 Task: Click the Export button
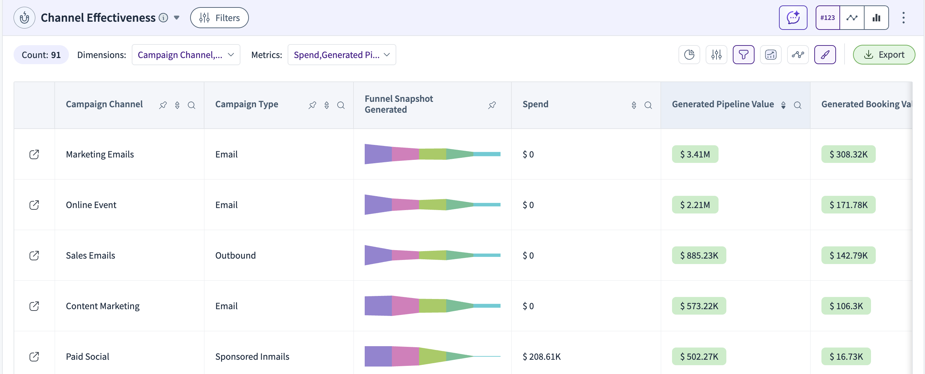884,55
